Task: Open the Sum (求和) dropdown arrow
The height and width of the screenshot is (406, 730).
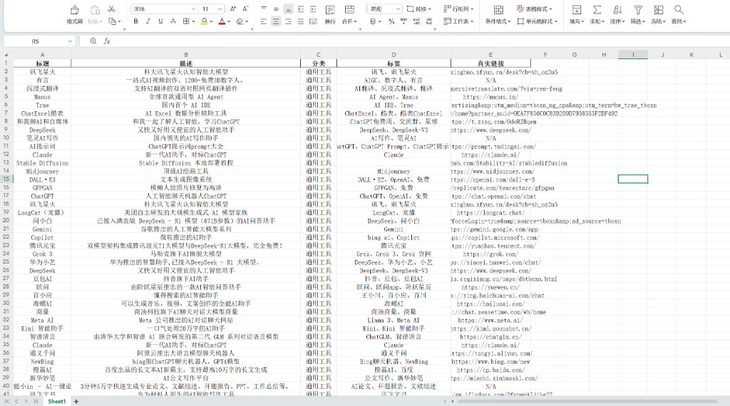Action: [603, 21]
